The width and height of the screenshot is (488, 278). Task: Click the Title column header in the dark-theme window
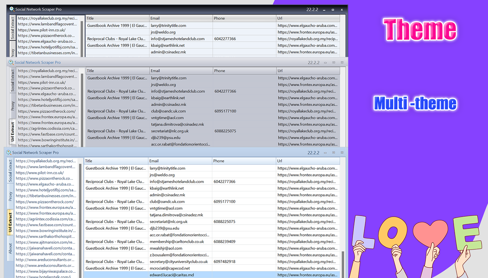(x=117, y=18)
